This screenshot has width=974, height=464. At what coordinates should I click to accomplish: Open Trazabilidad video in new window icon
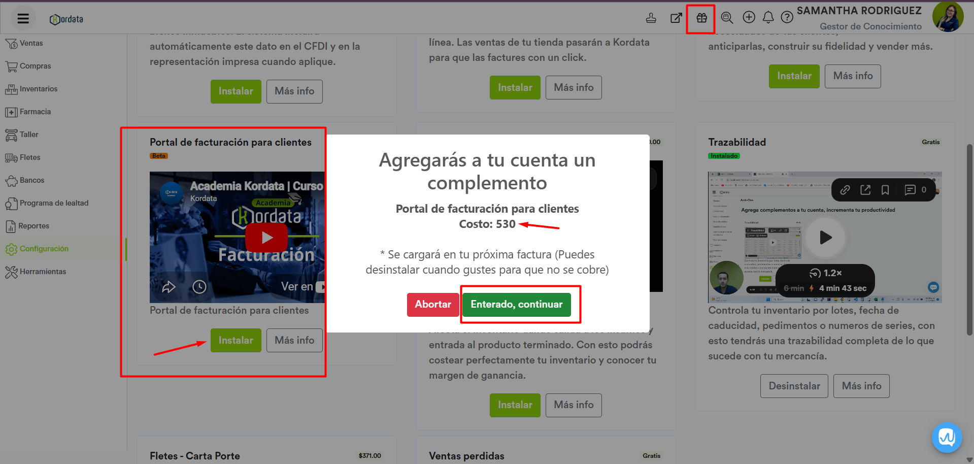[x=865, y=190]
